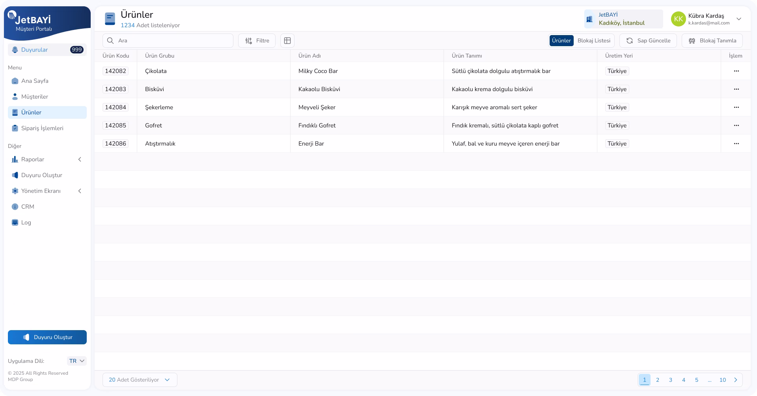The width and height of the screenshot is (757, 396).
Task: Open Sipariş İşlemleri from the sidebar menu
Action: (42, 128)
